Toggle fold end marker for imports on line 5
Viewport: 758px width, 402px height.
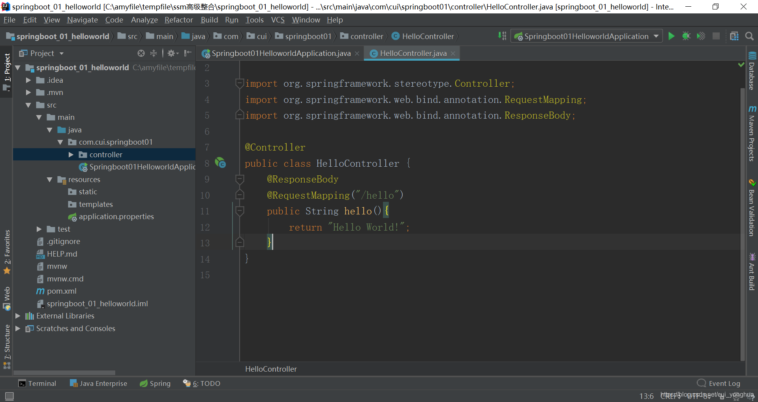click(x=239, y=115)
